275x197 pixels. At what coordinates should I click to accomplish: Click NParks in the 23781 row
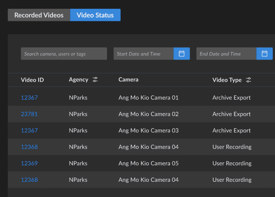pyautogui.click(x=78, y=114)
